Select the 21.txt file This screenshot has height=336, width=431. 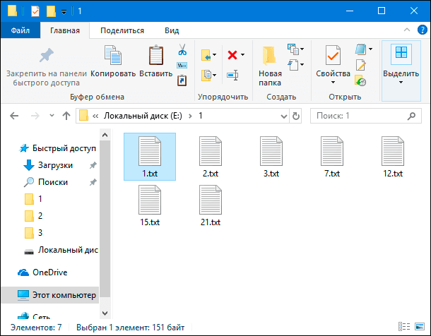211,205
